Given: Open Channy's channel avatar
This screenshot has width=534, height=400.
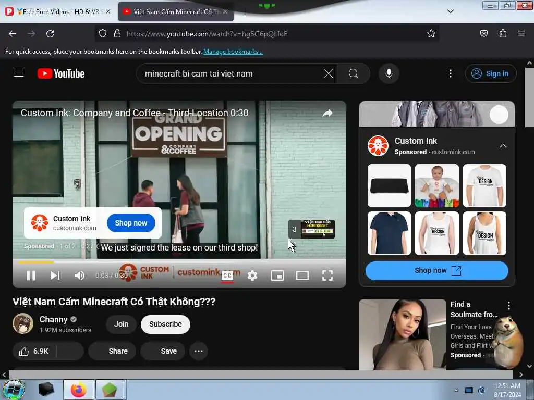Looking at the screenshot, I should click(23, 323).
